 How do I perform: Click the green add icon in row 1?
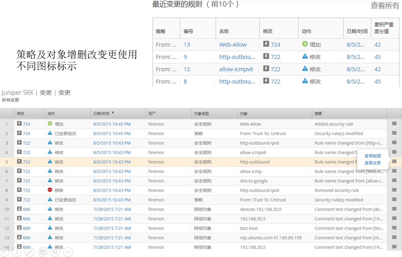coord(50,124)
